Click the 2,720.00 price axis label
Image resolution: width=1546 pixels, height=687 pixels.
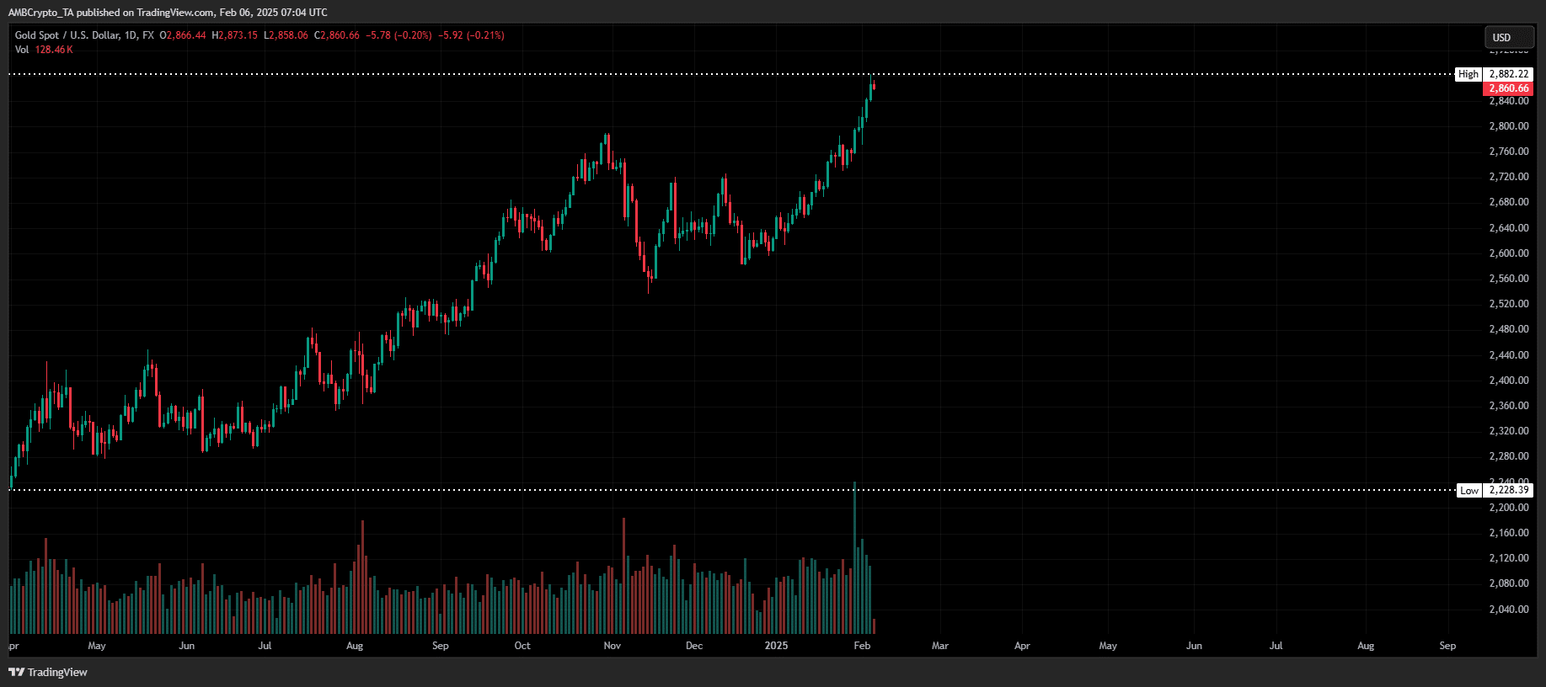tap(1509, 177)
